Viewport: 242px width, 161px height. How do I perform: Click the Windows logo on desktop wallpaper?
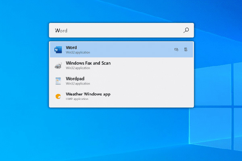click(x=215, y=106)
